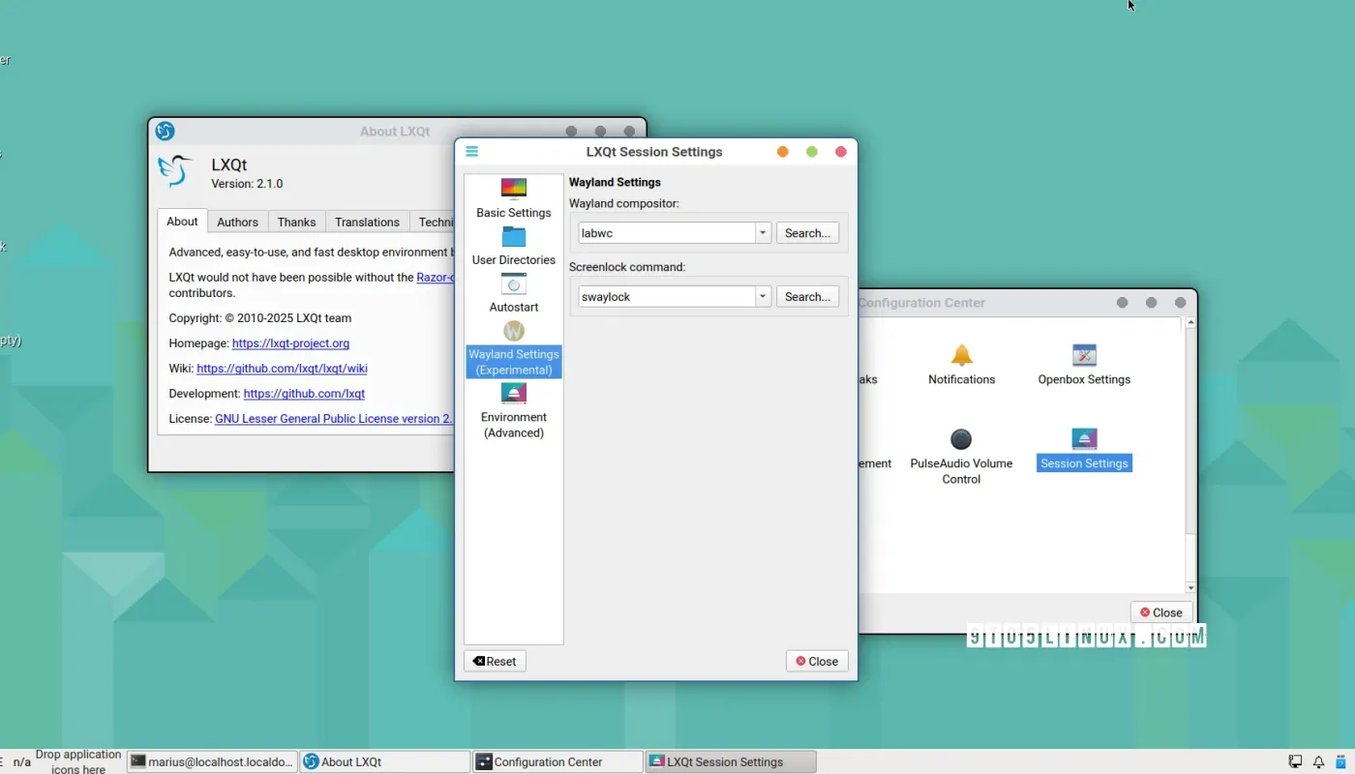Click 'Copyright: © 2010-2025 LXQt team' text

pyautogui.click(x=260, y=318)
